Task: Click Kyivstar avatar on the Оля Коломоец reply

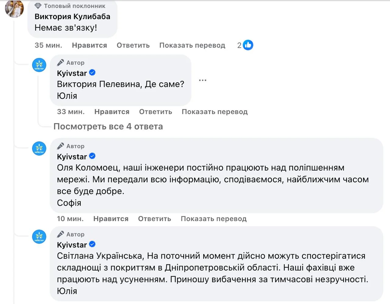Action: pos(39,149)
